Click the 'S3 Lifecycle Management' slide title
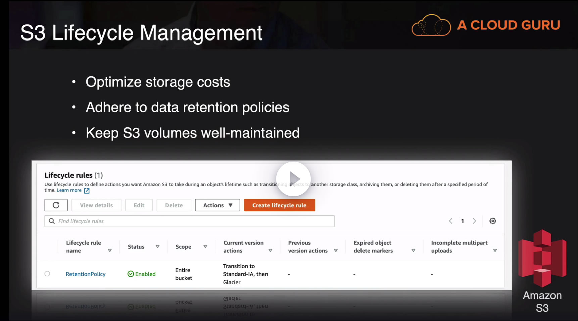Screen dimensions: 578x321 [141, 33]
